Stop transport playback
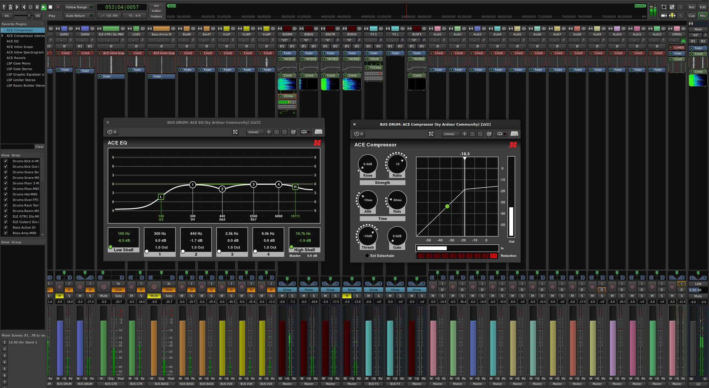Screen dimensions: 709x388 (50, 7)
